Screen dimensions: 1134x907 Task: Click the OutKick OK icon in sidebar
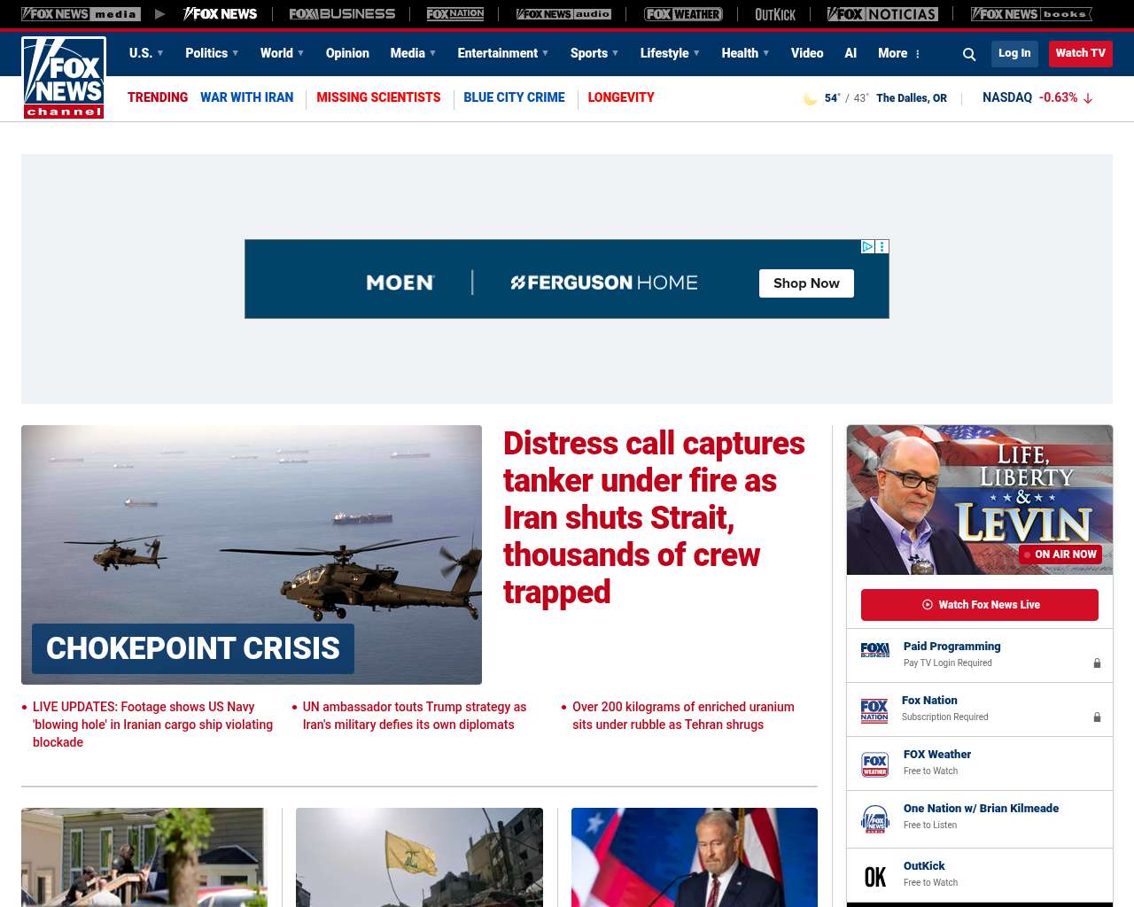click(x=874, y=875)
